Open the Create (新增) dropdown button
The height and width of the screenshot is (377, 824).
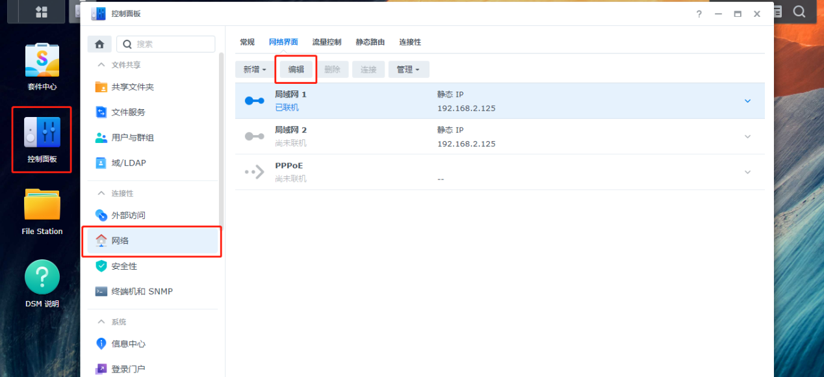pos(254,70)
